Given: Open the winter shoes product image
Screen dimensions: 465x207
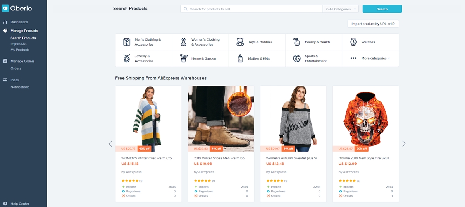Looking at the screenshot, I should coord(221,118).
